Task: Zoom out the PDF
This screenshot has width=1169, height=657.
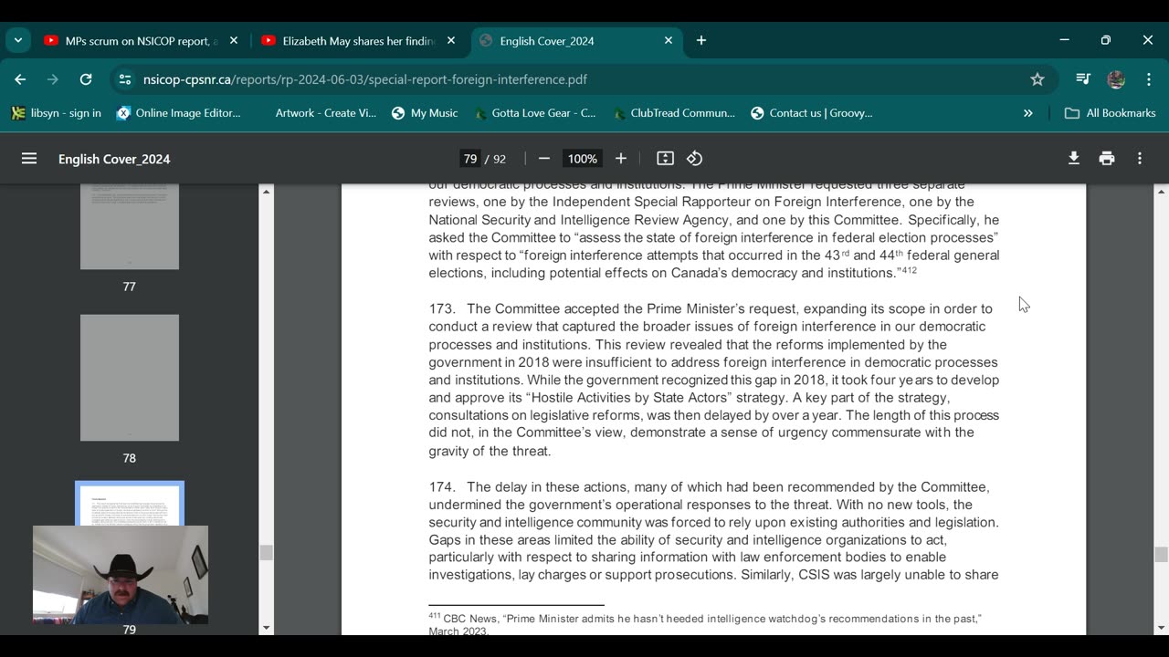Action: point(544,159)
